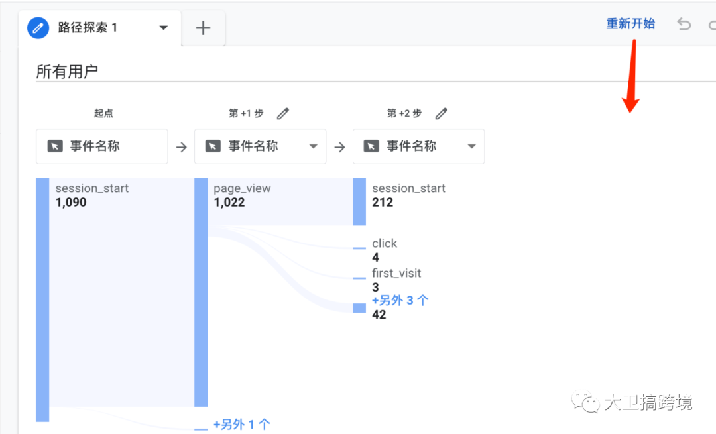This screenshot has width=716, height=434.
Task: Open the 路径探索 1 tab dropdown arrow
Action: 163,28
